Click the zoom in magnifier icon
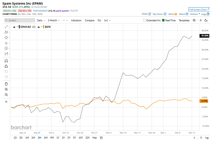This screenshot has width=210, height=141. [x=6, y=89]
